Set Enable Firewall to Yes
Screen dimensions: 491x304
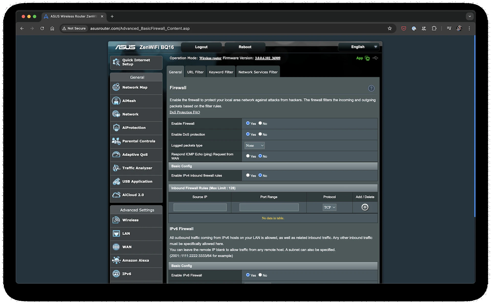(248, 123)
